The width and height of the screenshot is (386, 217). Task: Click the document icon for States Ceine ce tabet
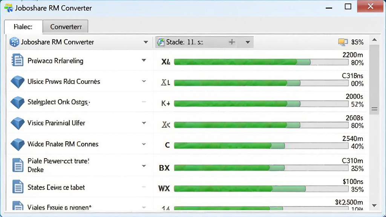point(18,187)
